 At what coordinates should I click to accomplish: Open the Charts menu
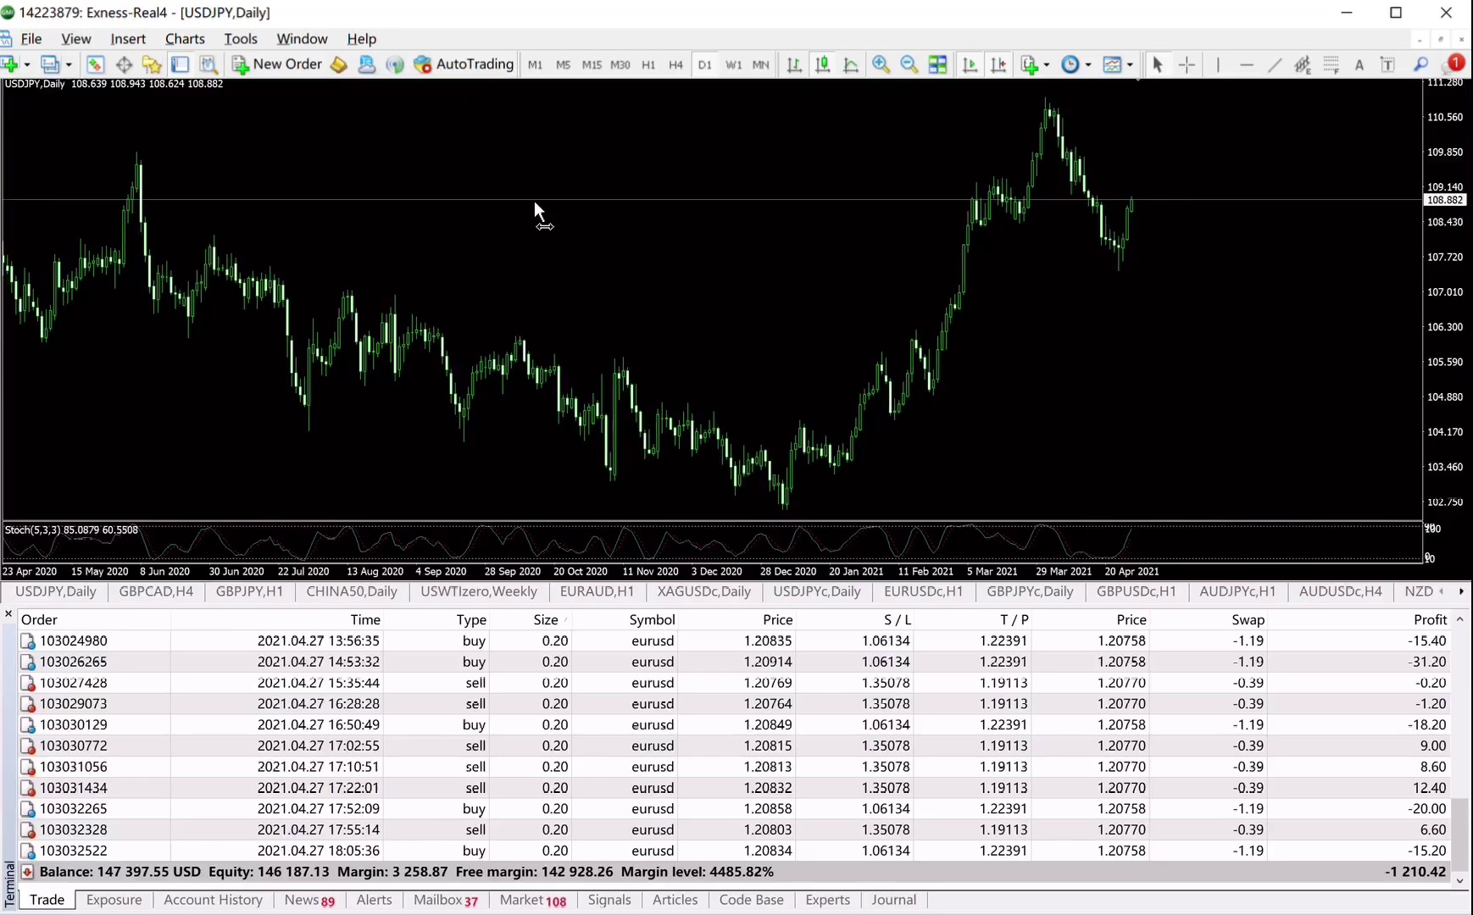click(x=185, y=39)
